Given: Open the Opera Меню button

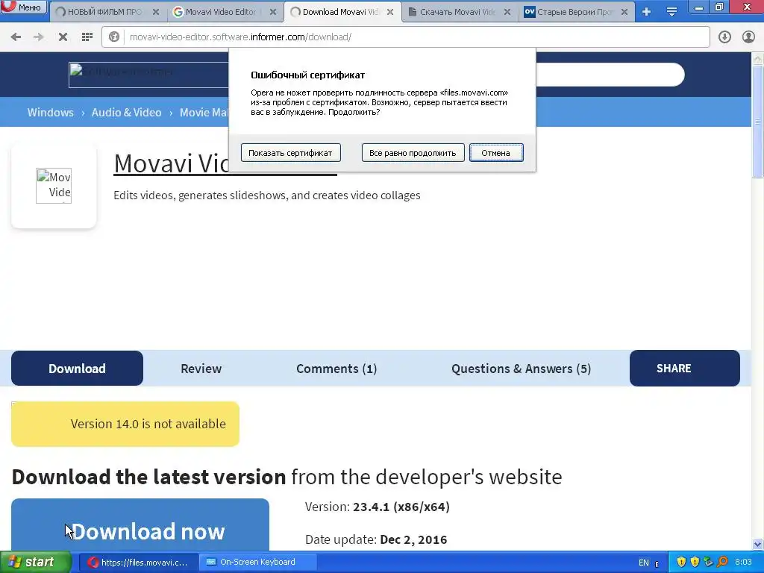Looking at the screenshot, I should pyautogui.click(x=23, y=7).
